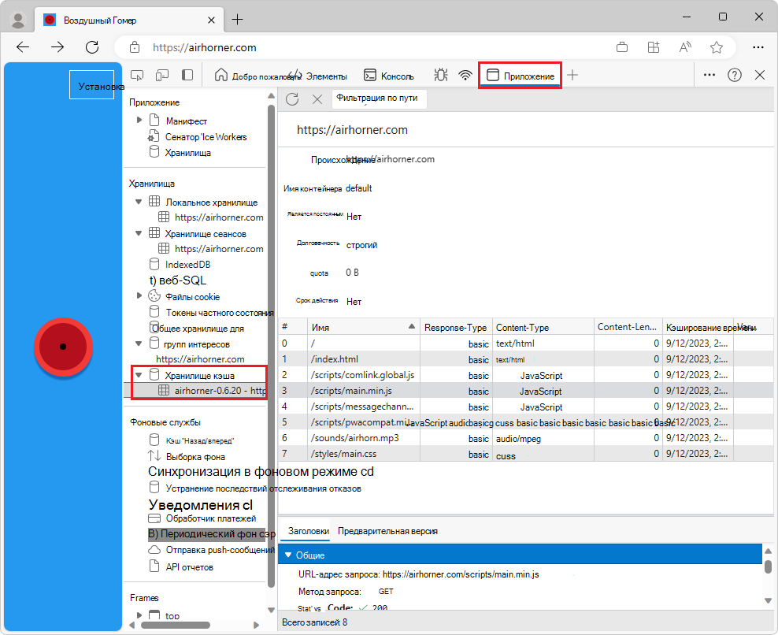
Task: Select /scripts/comlink.global.js row
Action: tap(525, 375)
